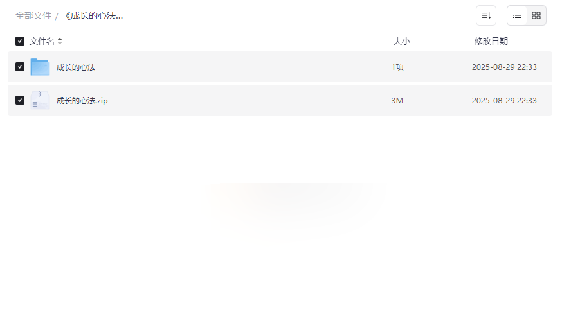Switch to list view layout
The width and height of the screenshot is (562, 330).
tap(517, 15)
